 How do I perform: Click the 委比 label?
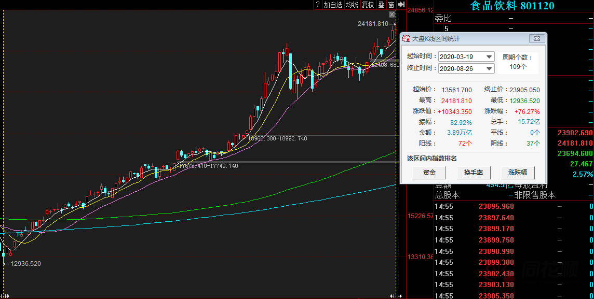(x=443, y=18)
